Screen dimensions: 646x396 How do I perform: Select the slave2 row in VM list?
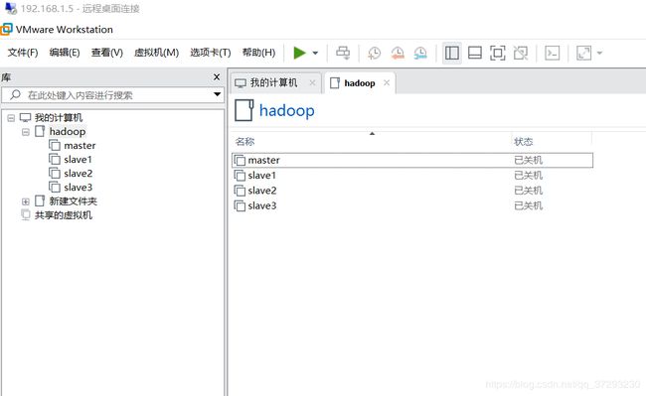[412, 191]
